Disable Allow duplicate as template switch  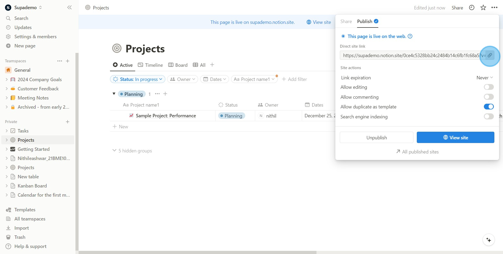[489, 107]
